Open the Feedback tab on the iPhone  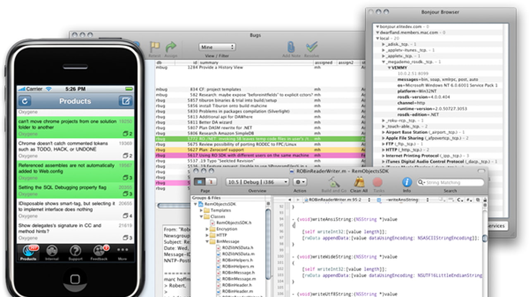pos(99,252)
